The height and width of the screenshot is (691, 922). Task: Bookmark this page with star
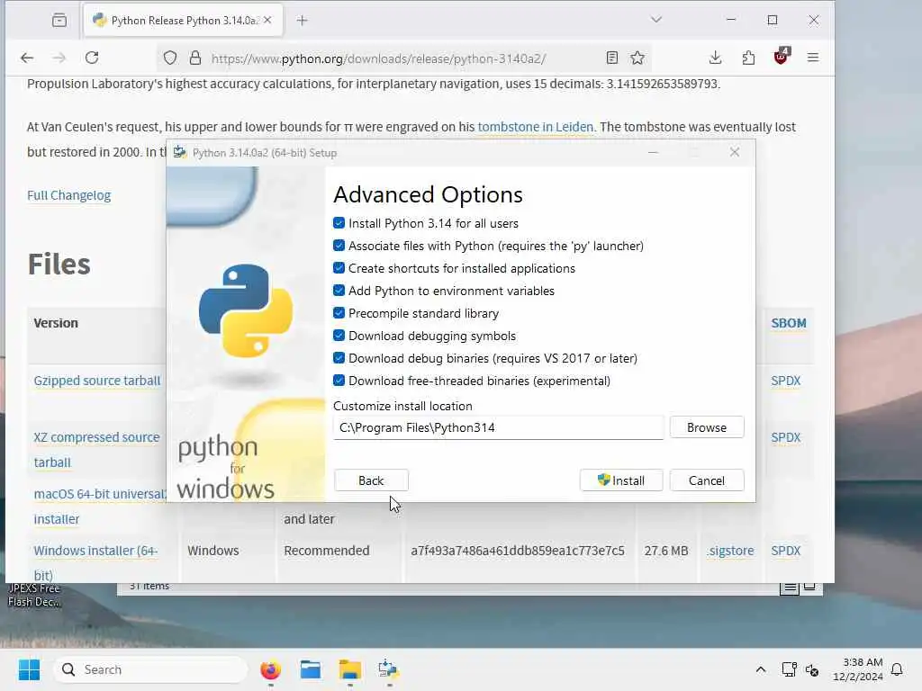[637, 58]
